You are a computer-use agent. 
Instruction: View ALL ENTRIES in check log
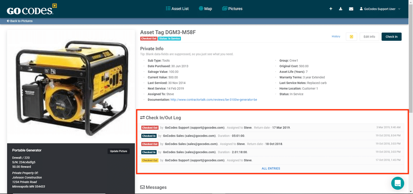(271, 168)
